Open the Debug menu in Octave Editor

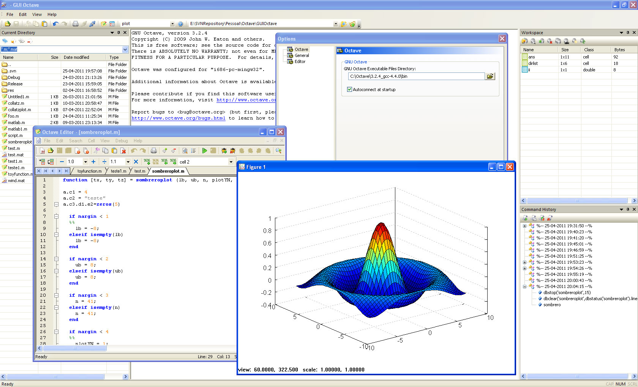click(x=122, y=141)
